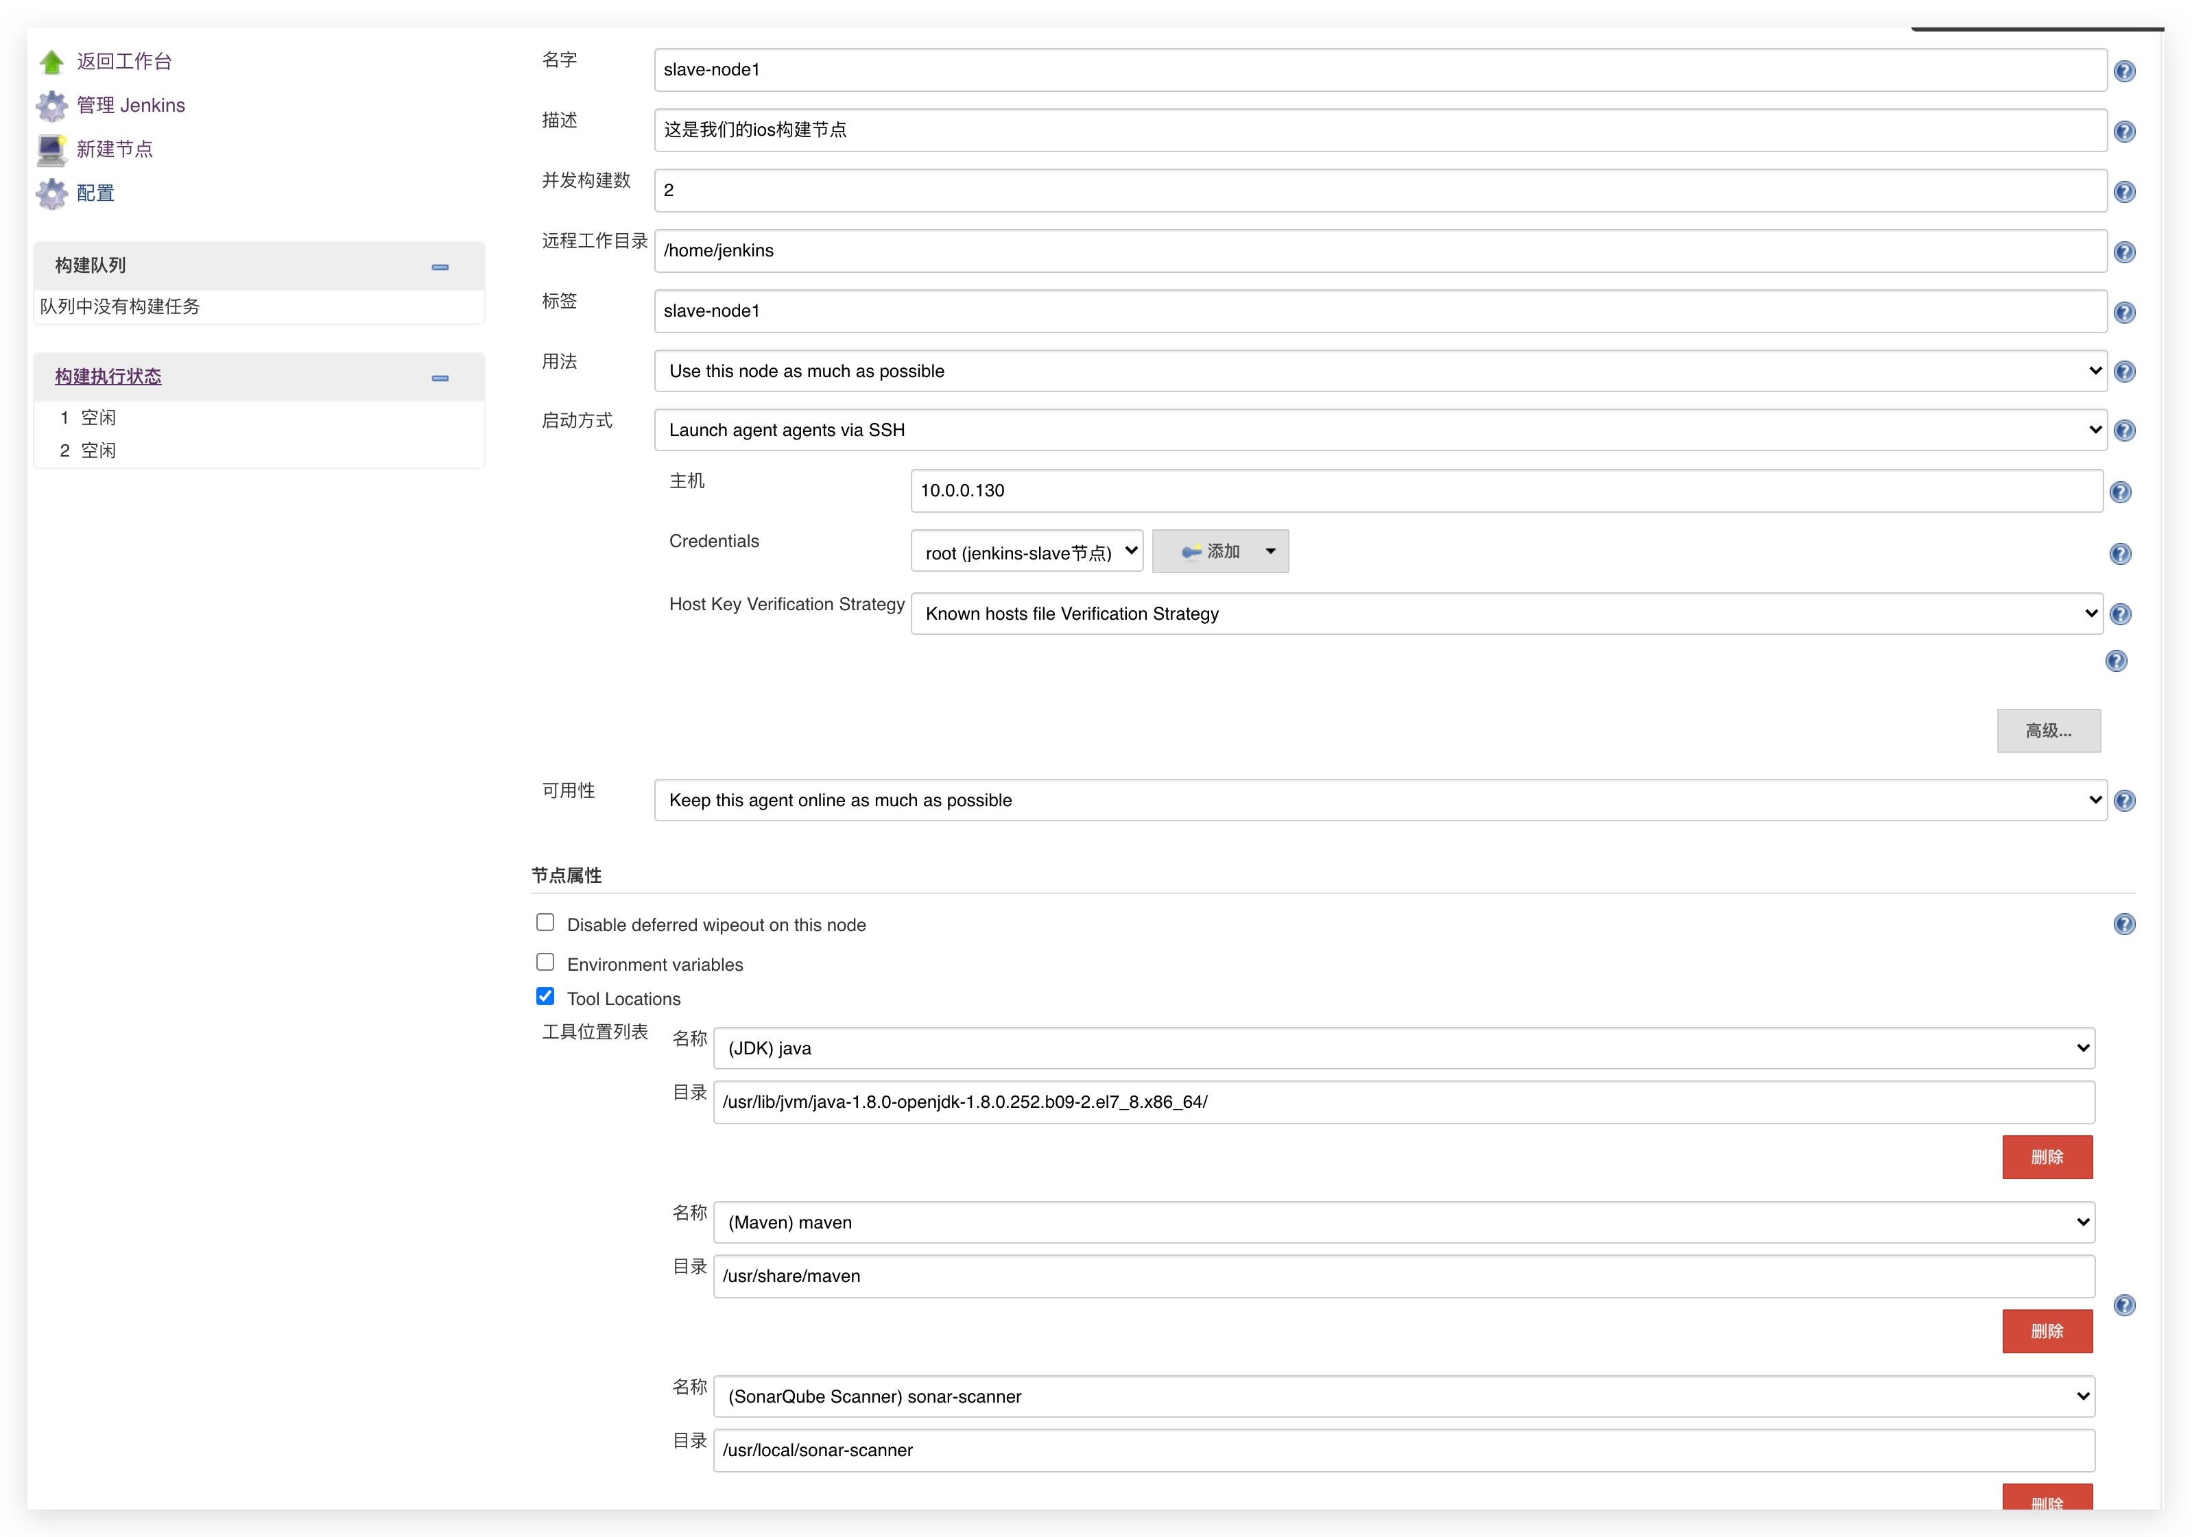
Task: Click help icon beside 远程工作目录 field
Action: [2124, 253]
